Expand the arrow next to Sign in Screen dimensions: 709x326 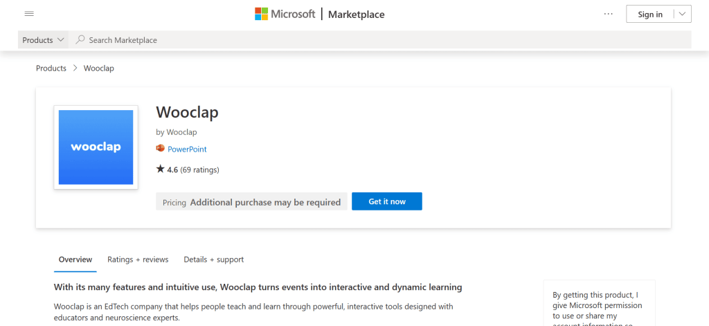682,14
